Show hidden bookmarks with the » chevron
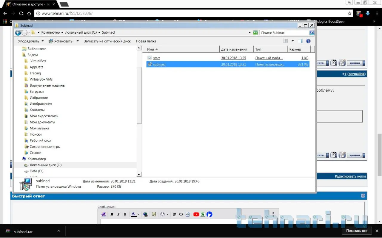The width and height of the screenshot is (382, 238). click(374, 21)
